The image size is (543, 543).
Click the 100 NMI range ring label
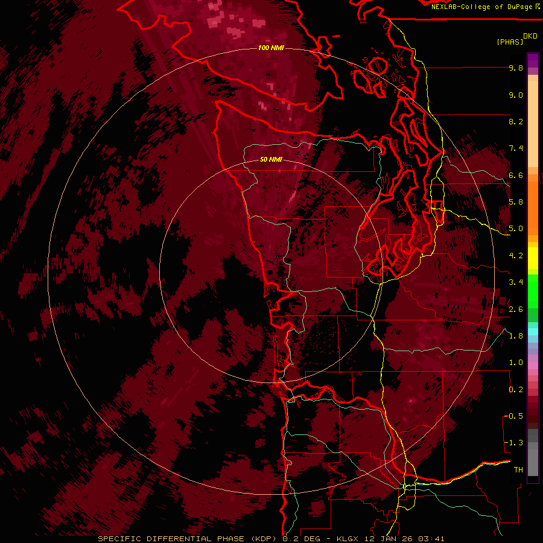(x=271, y=48)
